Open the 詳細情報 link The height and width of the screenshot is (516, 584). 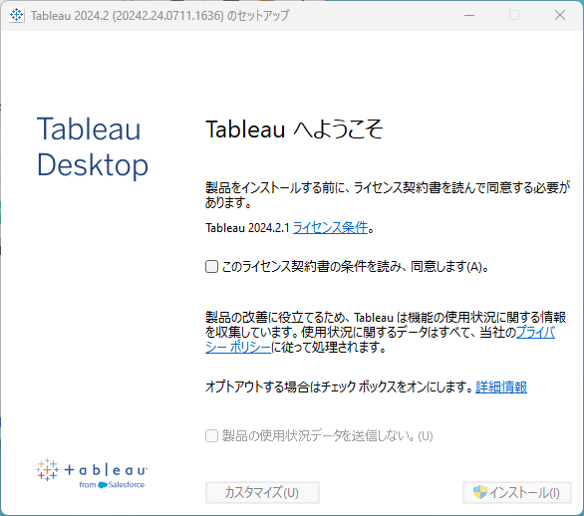point(501,387)
